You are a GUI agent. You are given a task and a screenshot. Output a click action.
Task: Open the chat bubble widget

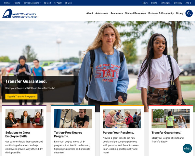click(x=187, y=148)
